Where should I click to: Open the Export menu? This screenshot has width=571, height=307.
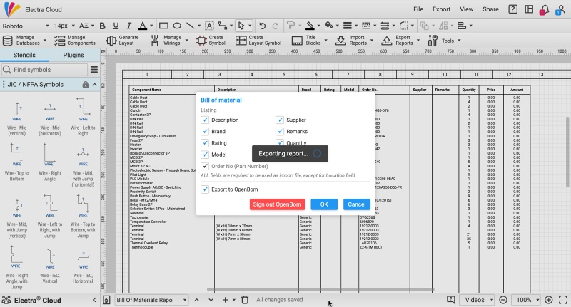(441, 9)
